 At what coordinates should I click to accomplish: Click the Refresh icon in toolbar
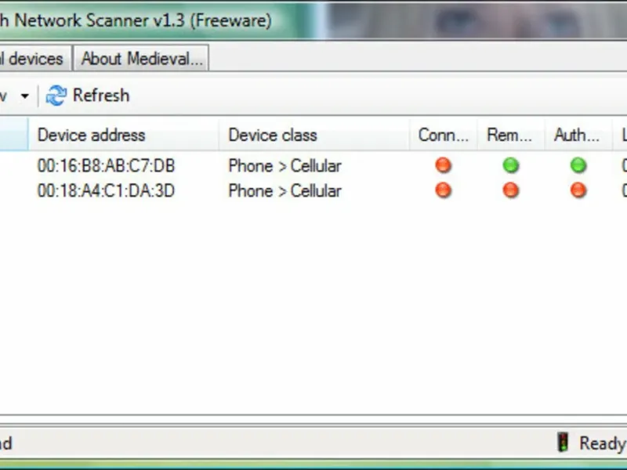click(x=56, y=96)
